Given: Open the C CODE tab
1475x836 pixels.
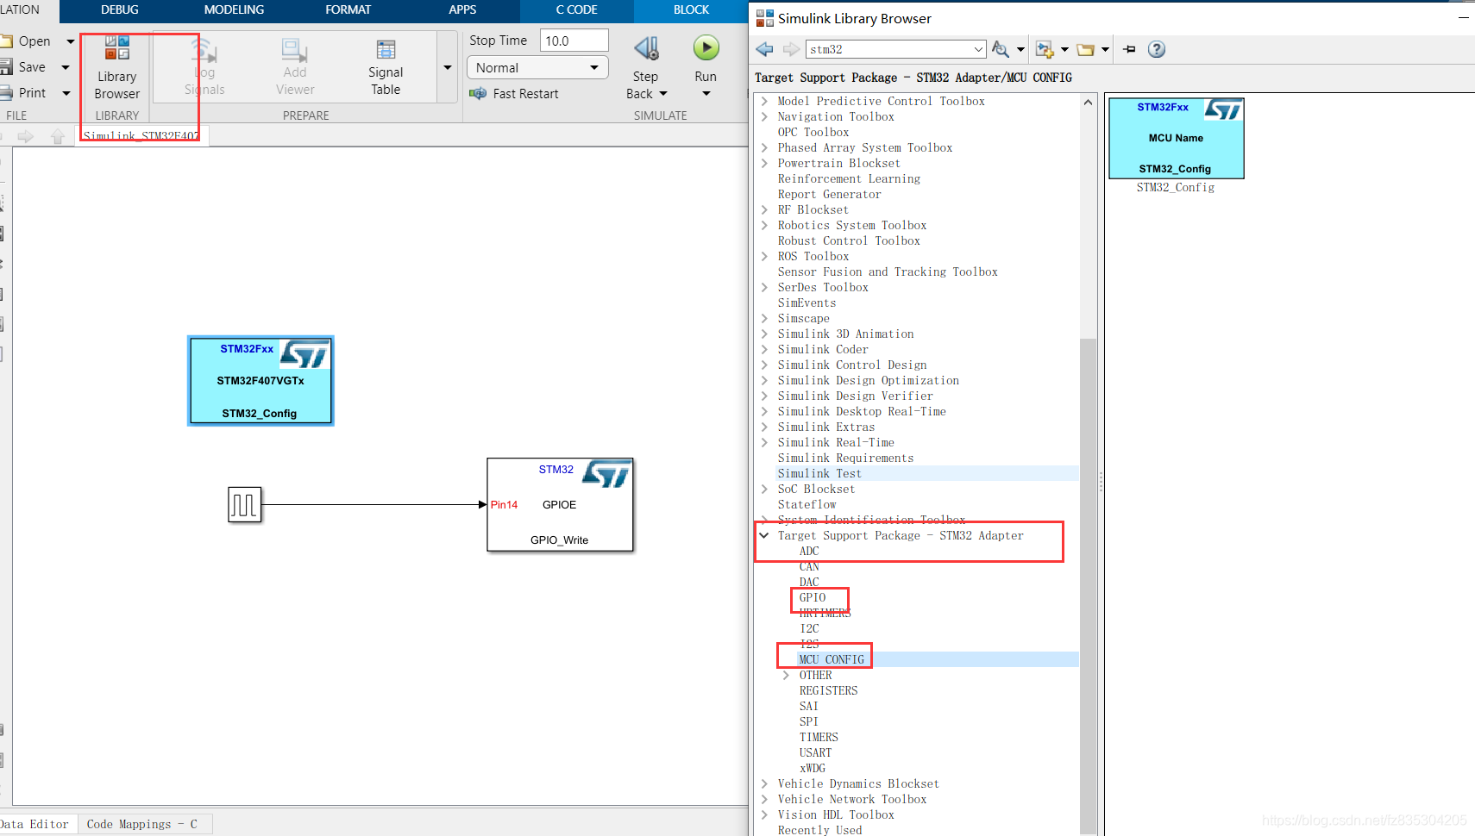Looking at the screenshot, I should point(575,10).
